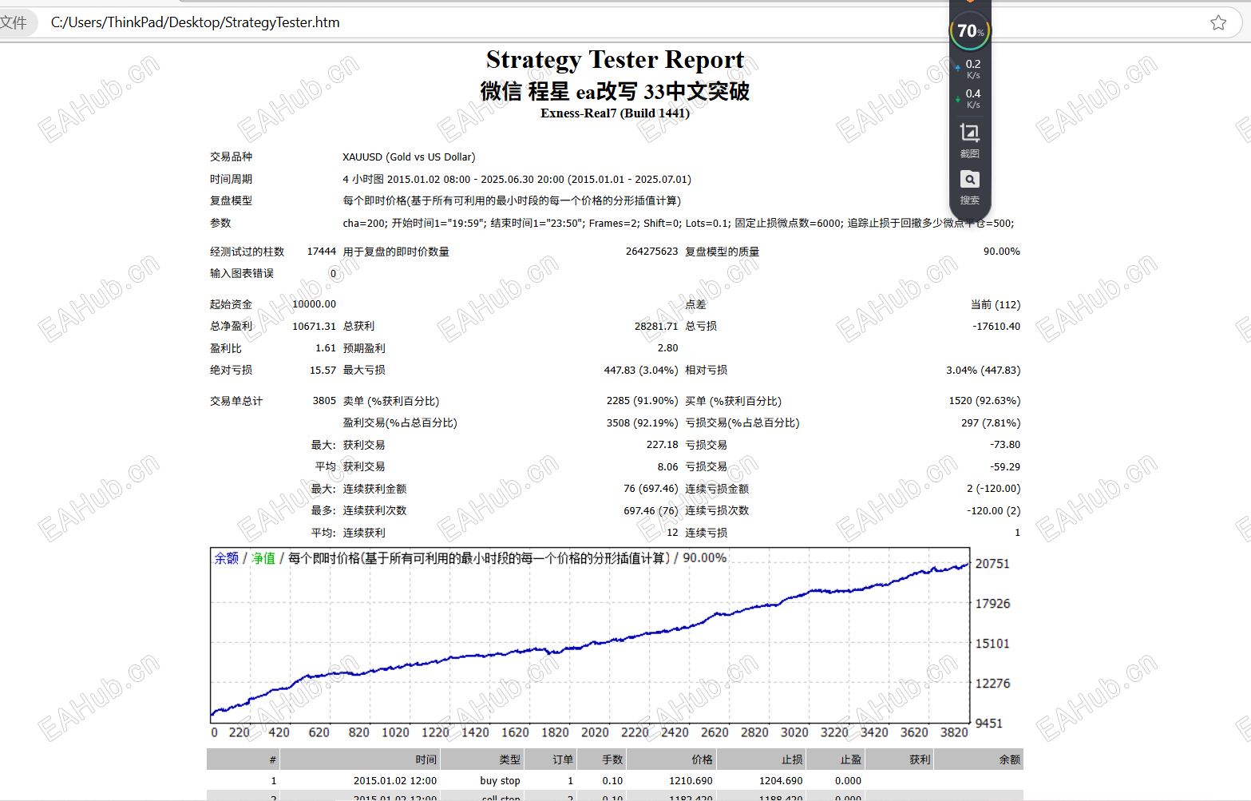Click the stop loss 1204.690 in row 1

point(781,781)
